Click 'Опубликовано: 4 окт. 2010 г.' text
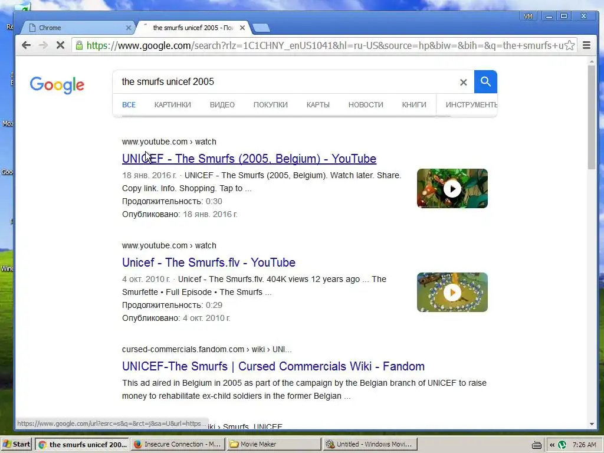 pyautogui.click(x=176, y=318)
